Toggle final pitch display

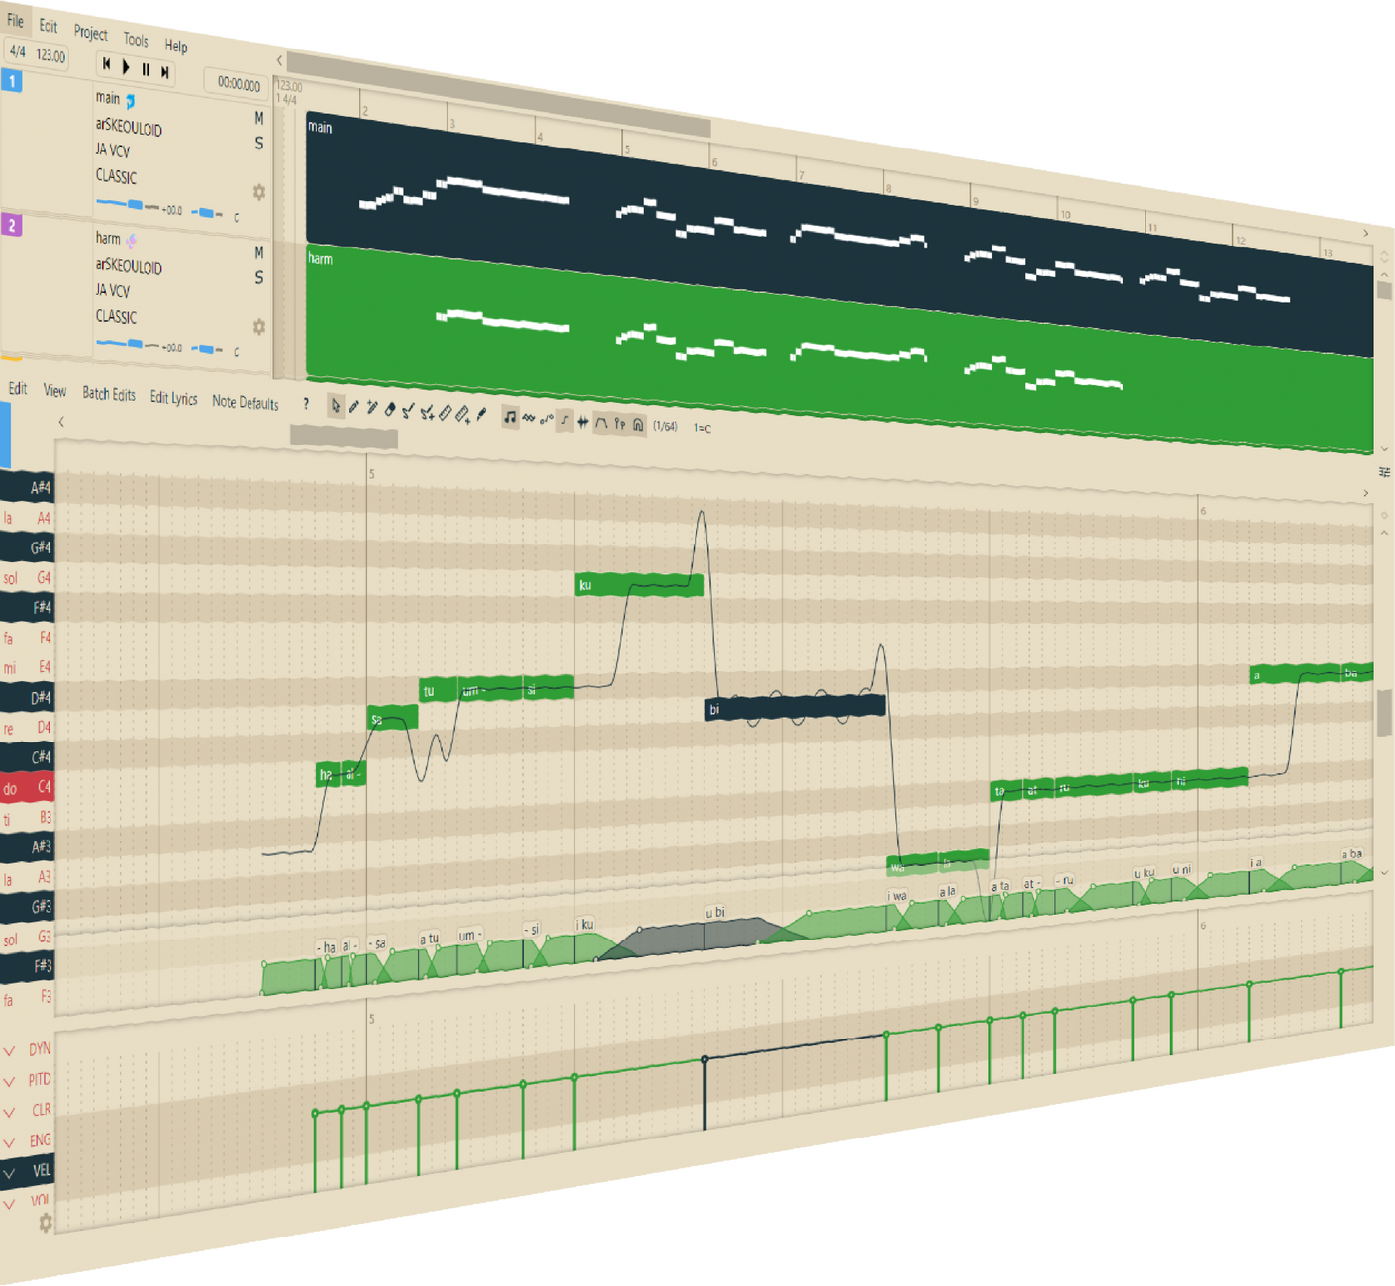tap(564, 420)
